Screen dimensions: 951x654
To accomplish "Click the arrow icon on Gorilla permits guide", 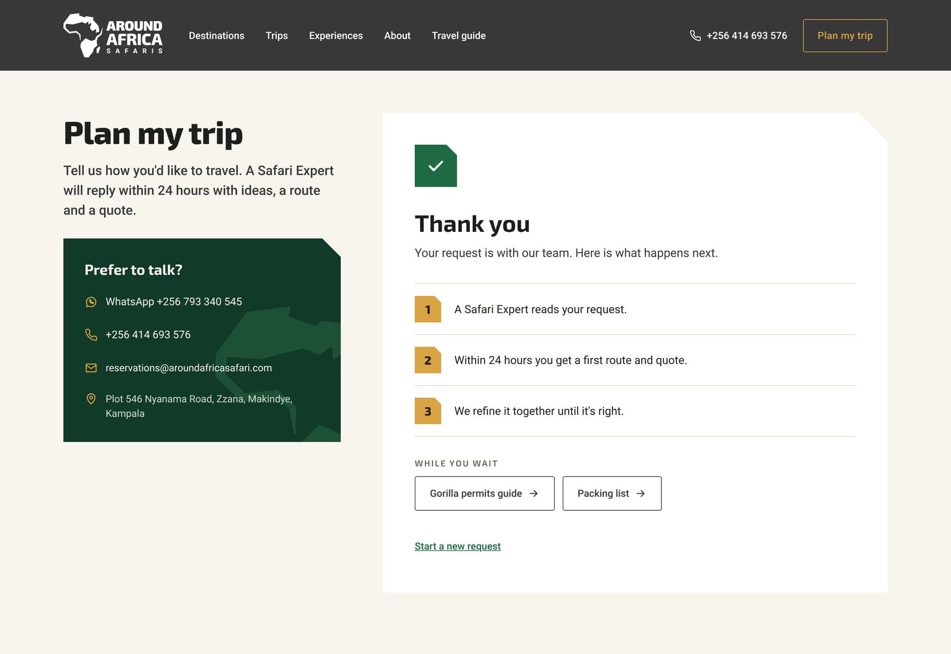I will pyautogui.click(x=534, y=493).
